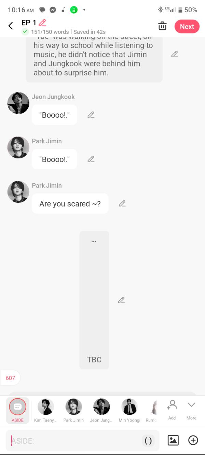Open the plus circle options menu
The image size is (205, 455).
coord(193,440)
